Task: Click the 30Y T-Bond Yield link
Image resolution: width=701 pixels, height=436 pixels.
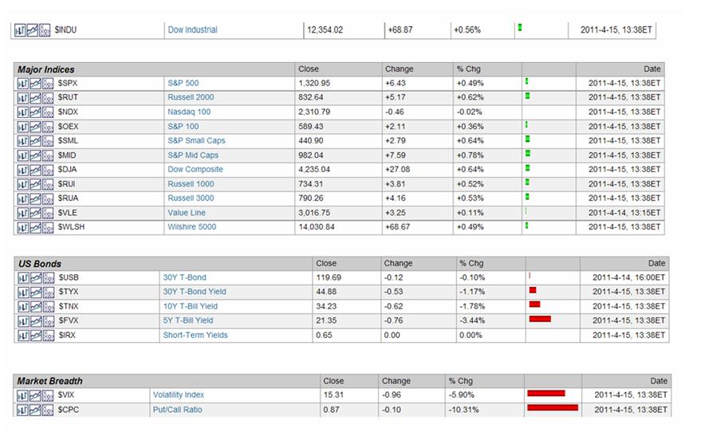Action: click(x=195, y=292)
